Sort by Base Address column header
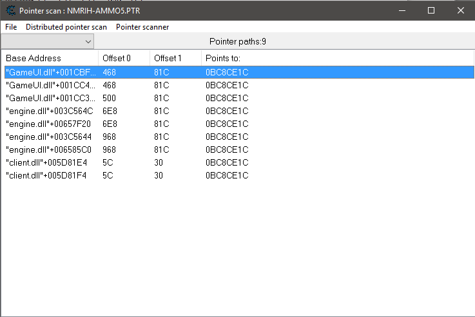Screen dimensions: 475x317 (x=34, y=58)
